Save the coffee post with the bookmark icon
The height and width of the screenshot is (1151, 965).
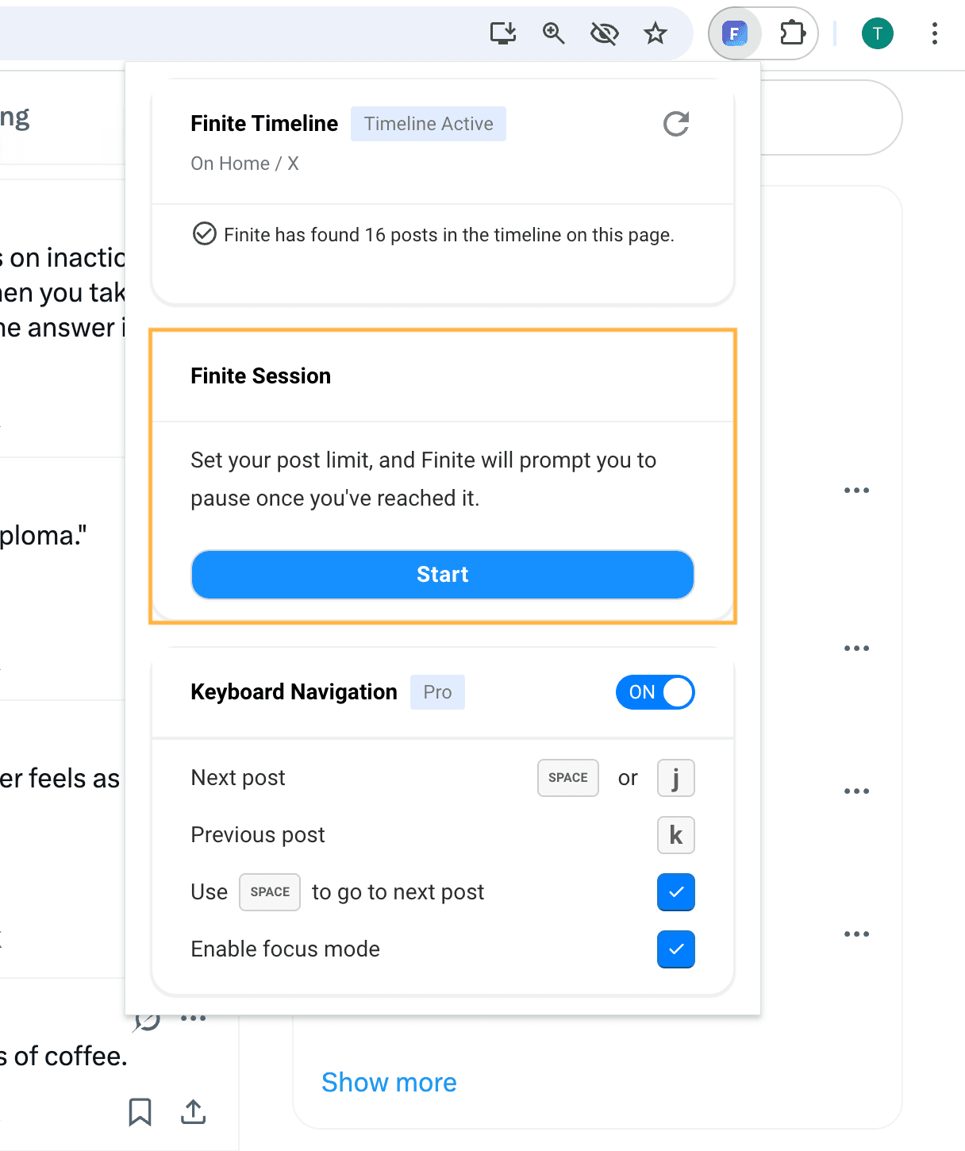point(140,1112)
